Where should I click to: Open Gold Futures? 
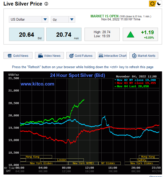(81, 56)
